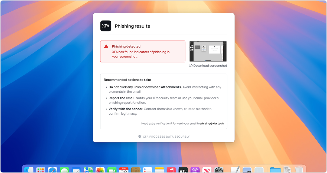This screenshot has height=173, width=327.
Task: Click the text 'XFA has found indicators of phishing'
Action: (139, 52)
